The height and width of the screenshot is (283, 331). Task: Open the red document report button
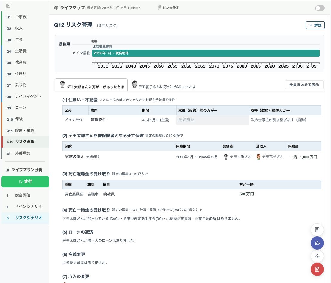tap(317, 269)
